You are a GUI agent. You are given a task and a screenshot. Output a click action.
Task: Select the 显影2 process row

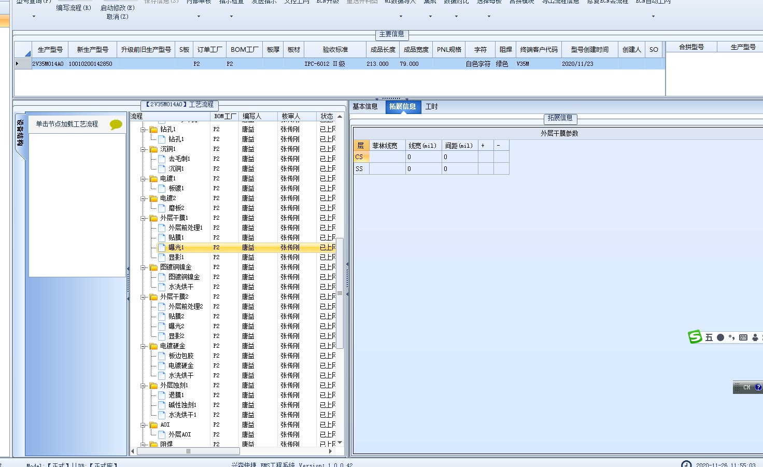[176, 336]
